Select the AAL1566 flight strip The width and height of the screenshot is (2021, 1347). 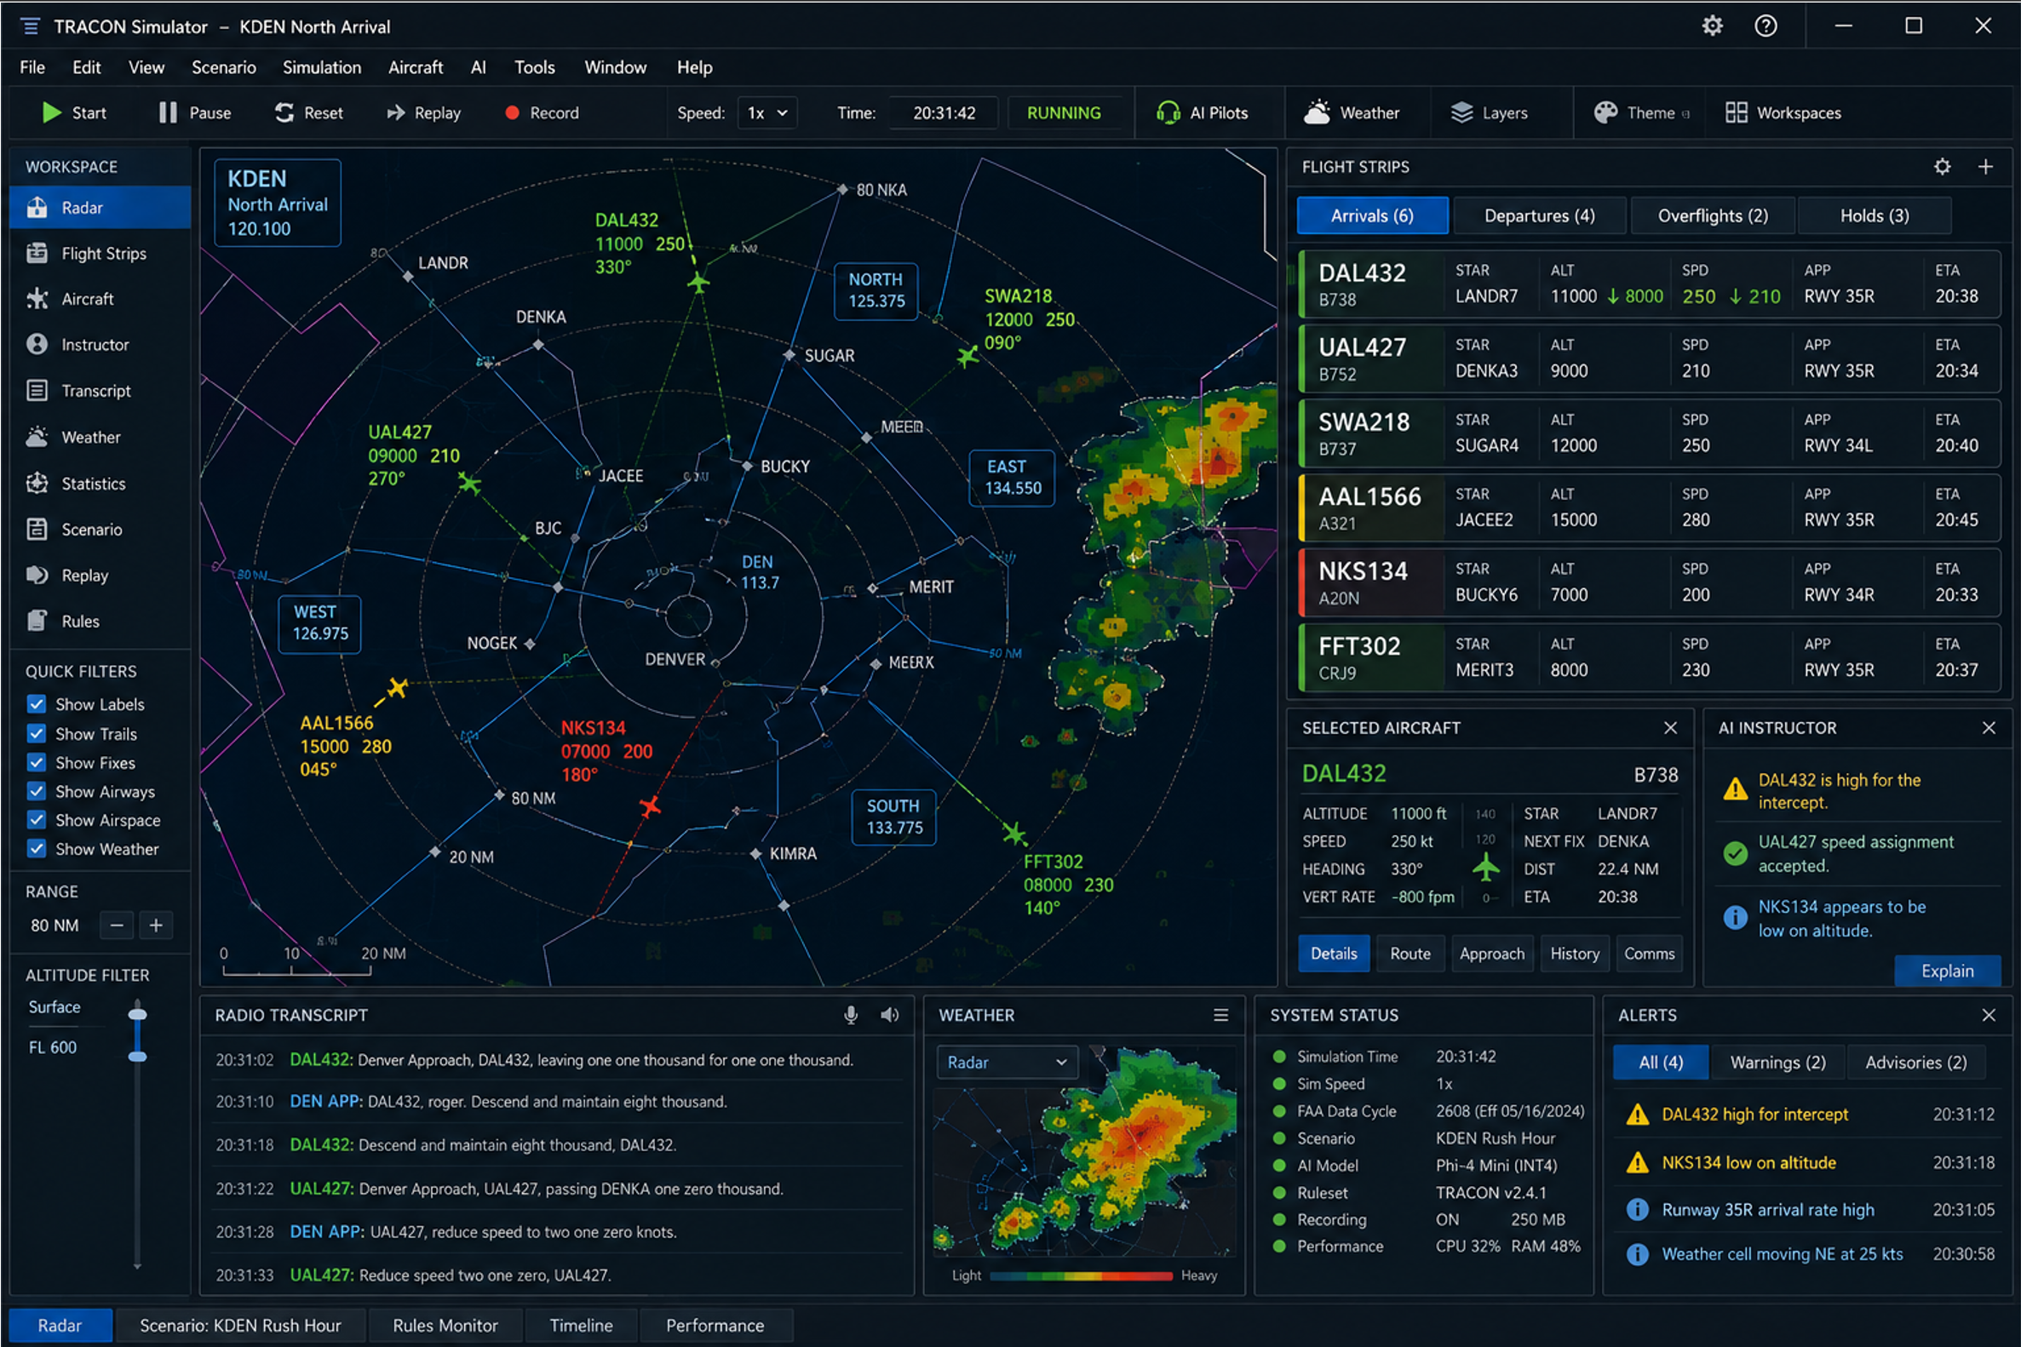(x=1649, y=507)
